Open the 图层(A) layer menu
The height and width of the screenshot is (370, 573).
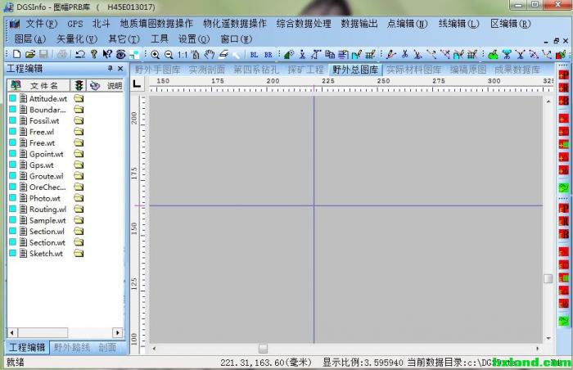[x=29, y=38]
